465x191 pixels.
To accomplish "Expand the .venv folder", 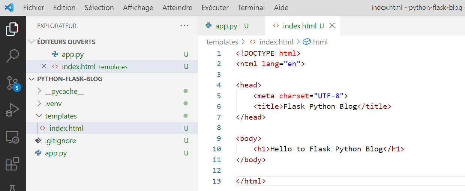I will pos(53,104).
